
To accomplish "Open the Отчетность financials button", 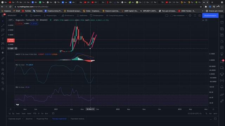I will pos(68,15).
